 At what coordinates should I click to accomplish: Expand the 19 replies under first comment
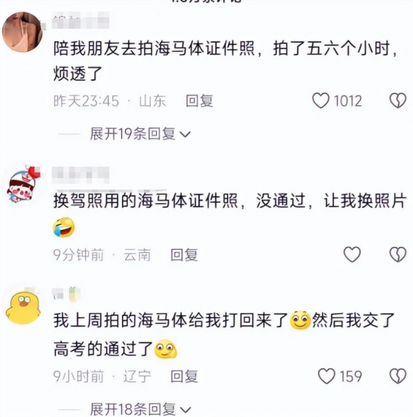click(140, 133)
